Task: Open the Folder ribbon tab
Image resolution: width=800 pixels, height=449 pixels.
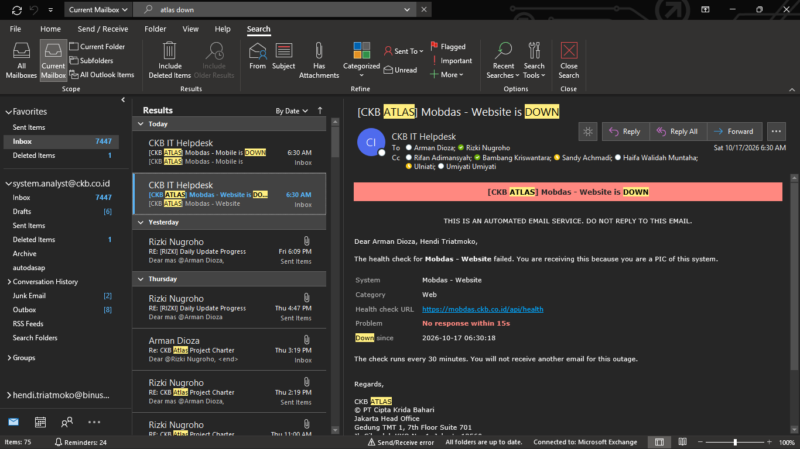Action: 155,29
